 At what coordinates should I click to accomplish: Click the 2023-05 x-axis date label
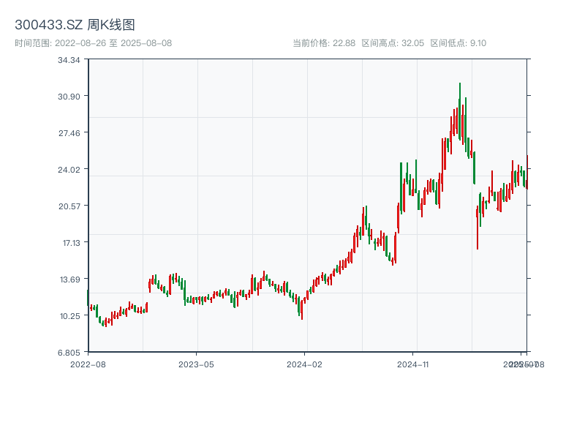pos(196,364)
